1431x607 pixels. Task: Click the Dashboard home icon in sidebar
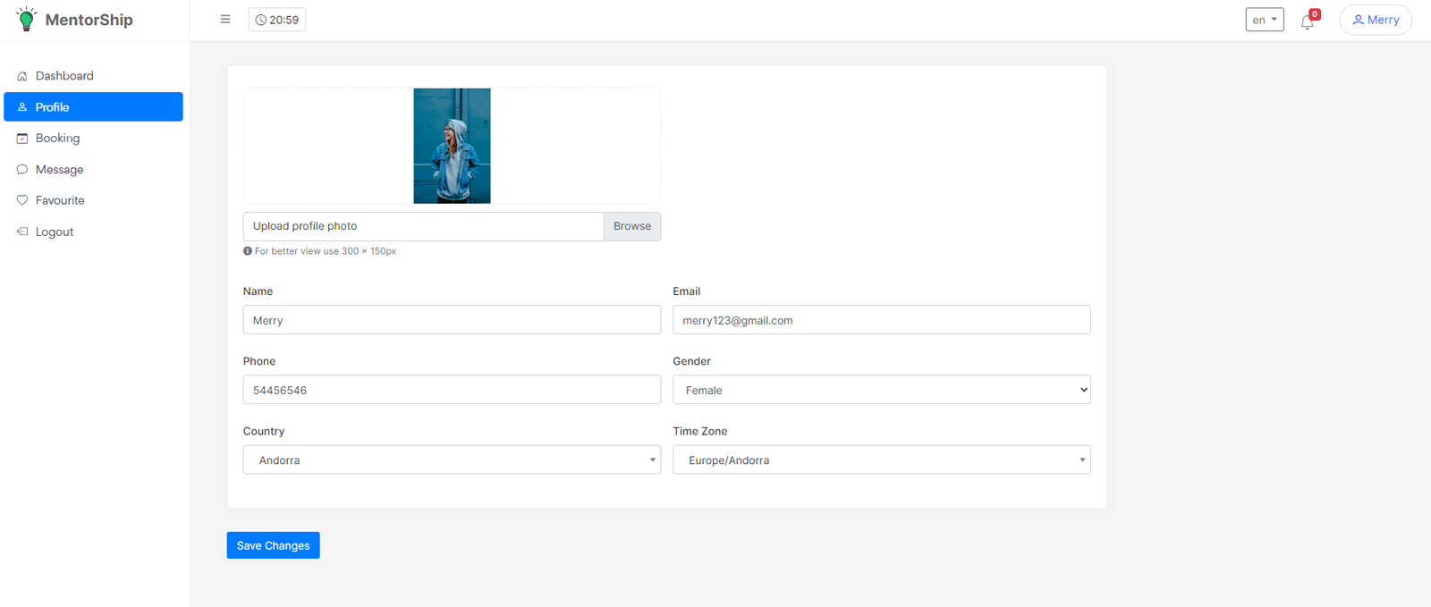click(22, 76)
